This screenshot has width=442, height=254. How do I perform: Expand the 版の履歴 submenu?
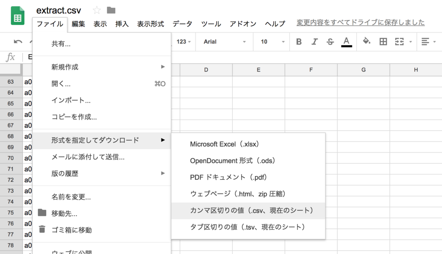[x=102, y=173]
